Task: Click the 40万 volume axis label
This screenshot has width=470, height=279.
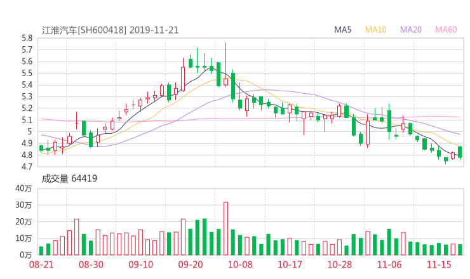Action: (23, 188)
